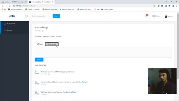Reload the page with the refresh icon
The height and width of the screenshot is (101, 179).
pos(10,6)
